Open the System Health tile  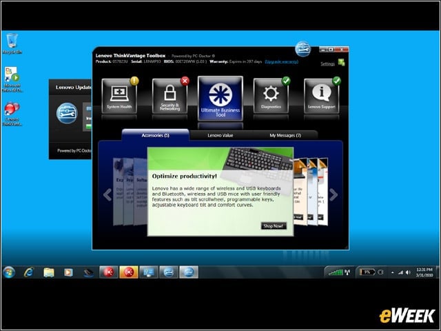119,96
